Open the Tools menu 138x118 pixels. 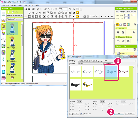tap(31, 5)
